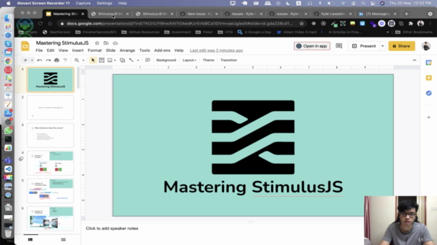The height and width of the screenshot is (245, 437).
Task: Select slide 4 thumbnail in filmstrip
Action: coord(51,163)
